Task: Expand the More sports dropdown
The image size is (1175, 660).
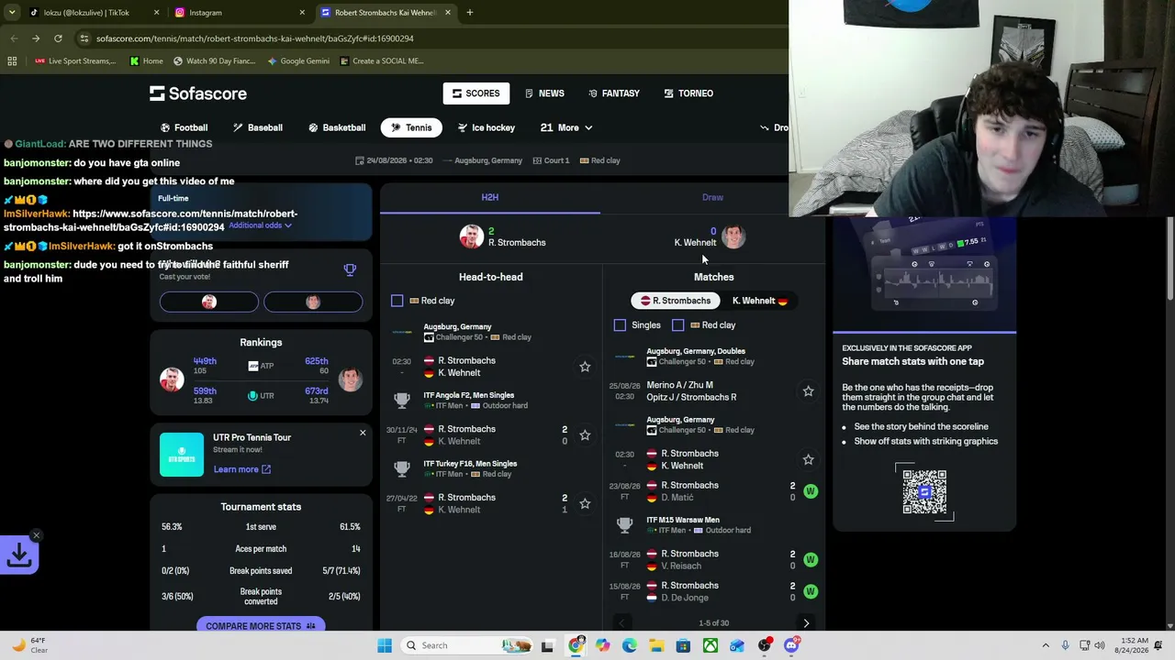Action: pos(566,127)
